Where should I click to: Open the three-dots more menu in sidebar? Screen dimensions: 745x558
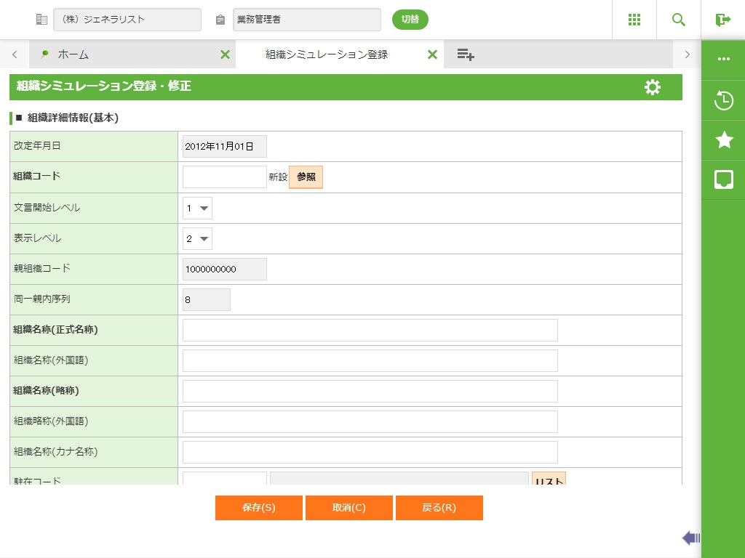tap(723, 60)
